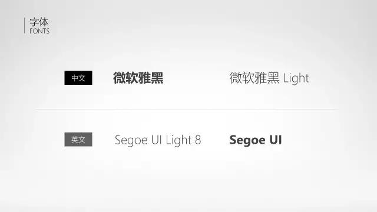
Task: Click the character 英 inside the 英文 box
Action: [75, 140]
